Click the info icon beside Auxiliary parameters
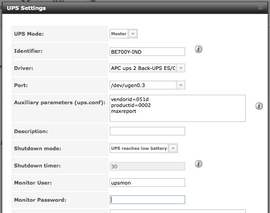 (x=259, y=106)
